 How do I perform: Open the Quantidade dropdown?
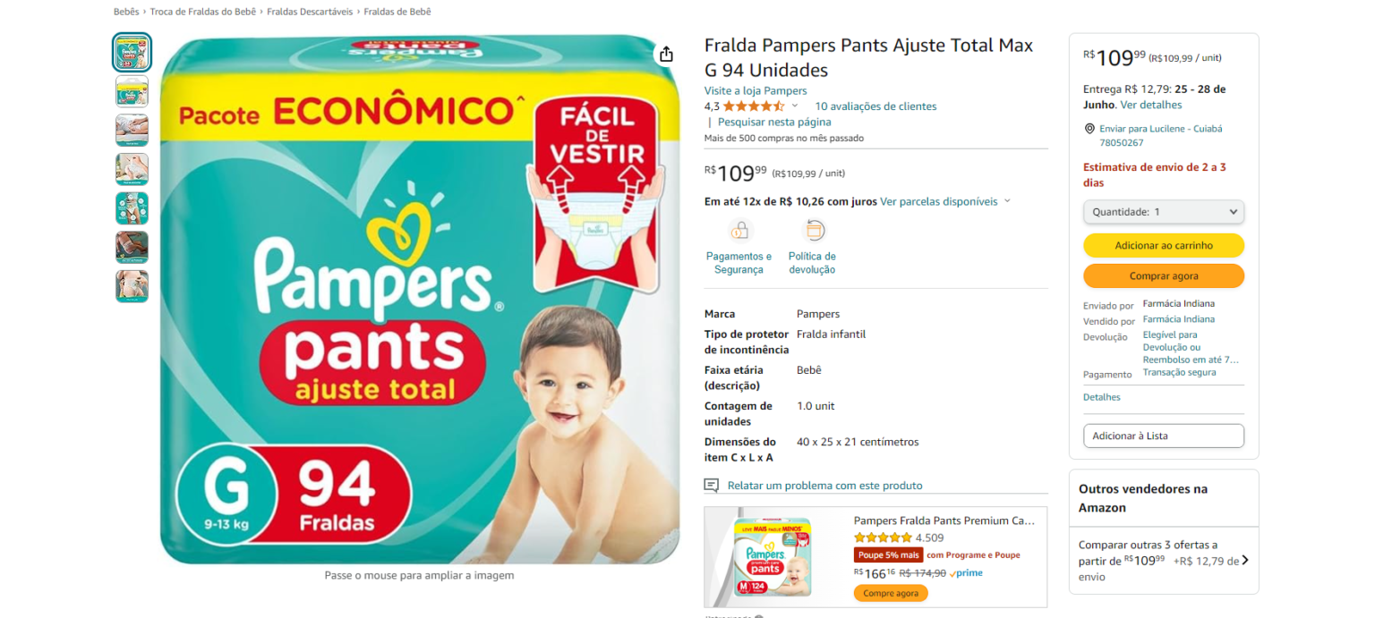[1164, 212]
